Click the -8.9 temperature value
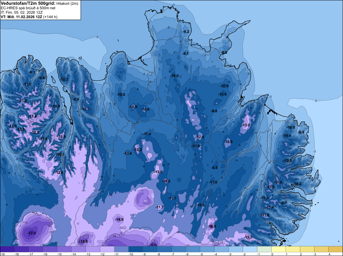Image resolution: width=343 pixels, height=256 pixels. click(76, 99)
